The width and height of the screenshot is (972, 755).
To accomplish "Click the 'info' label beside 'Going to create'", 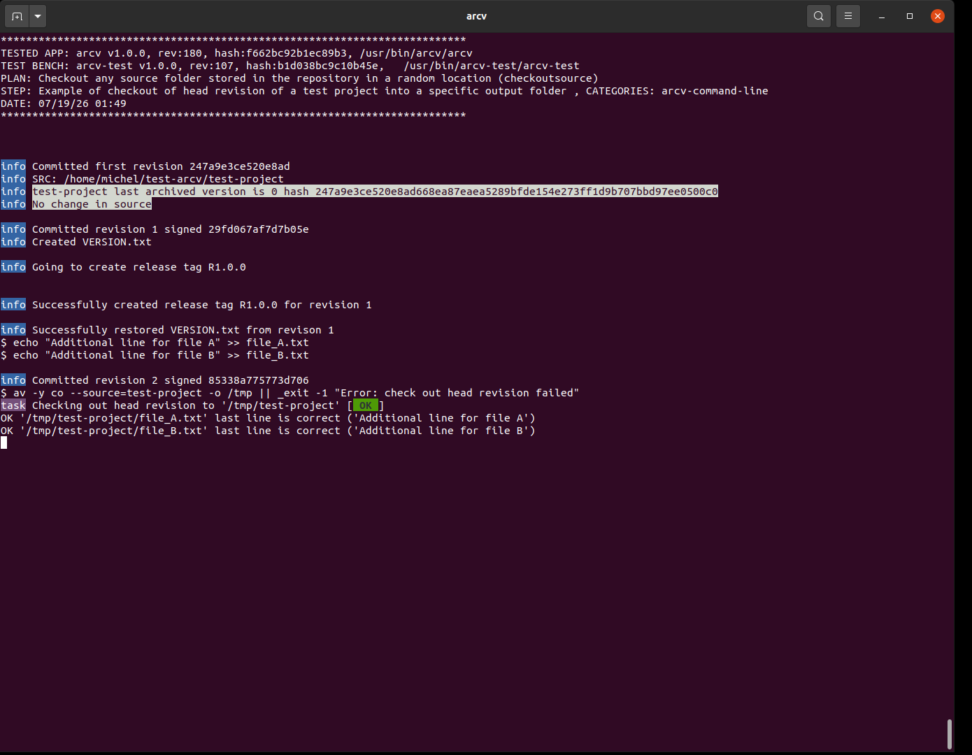I will click(13, 267).
